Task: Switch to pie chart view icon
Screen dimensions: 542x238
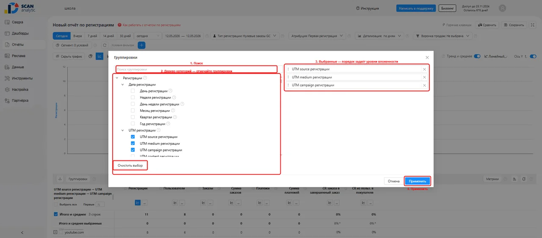Action: [x=90, y=56]
